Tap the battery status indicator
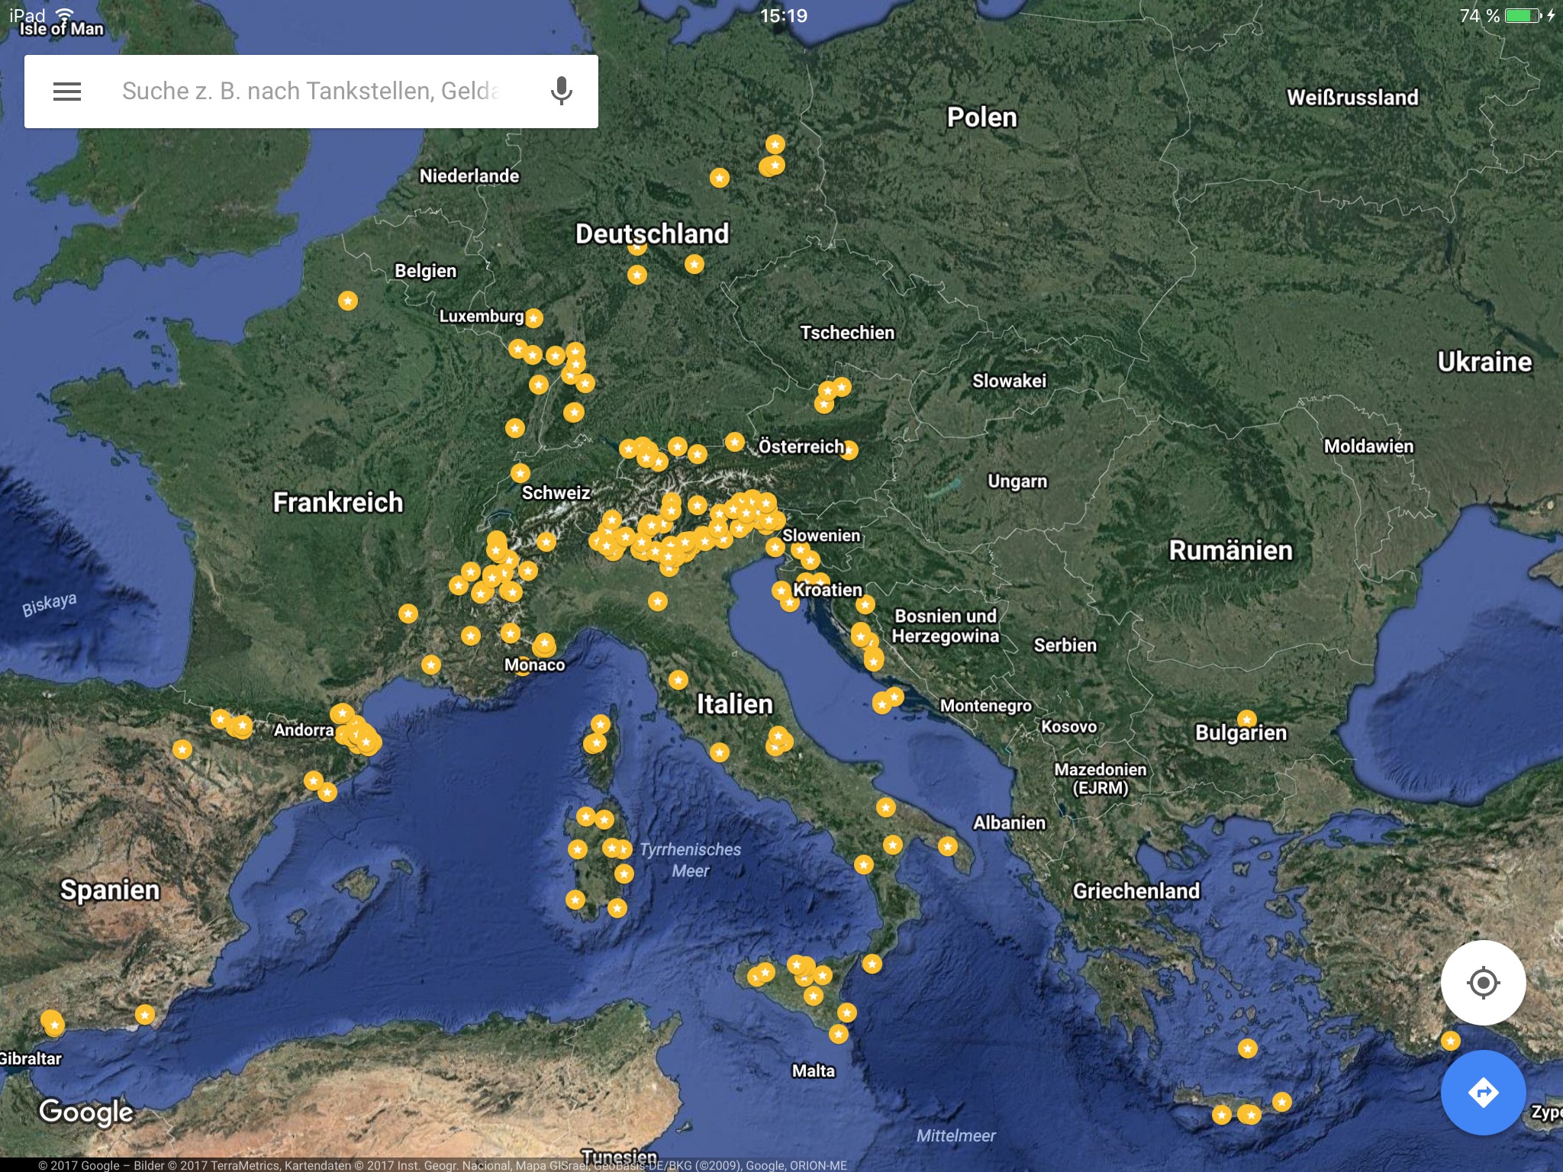 pos(1523,16)
